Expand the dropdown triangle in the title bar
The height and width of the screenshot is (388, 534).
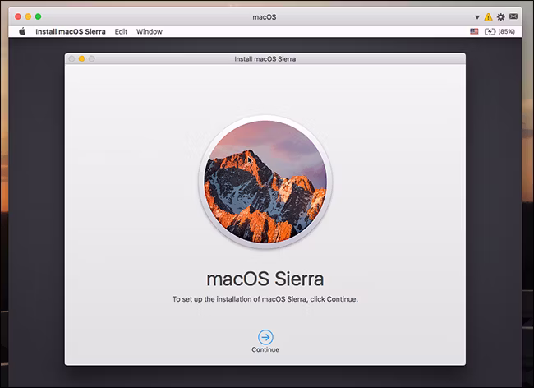[477, 17]
